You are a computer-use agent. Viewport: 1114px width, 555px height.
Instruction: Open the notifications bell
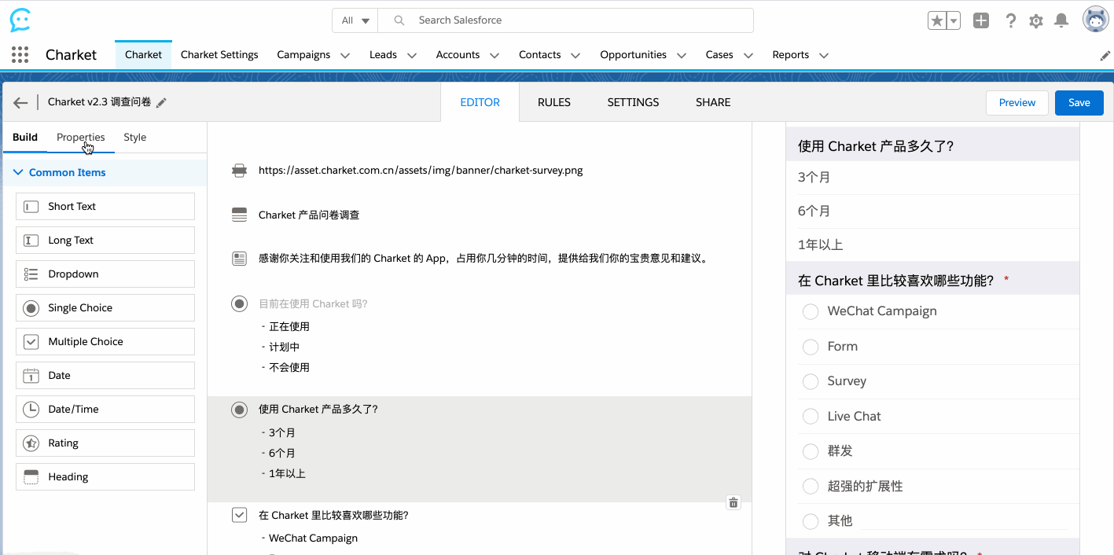1061,21
